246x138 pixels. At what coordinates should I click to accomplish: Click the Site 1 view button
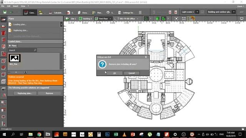[71, 19]
